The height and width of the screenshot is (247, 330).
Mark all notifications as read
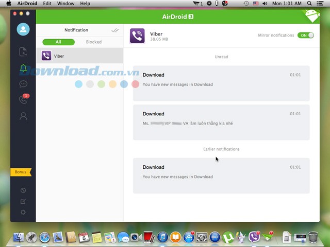115,30
